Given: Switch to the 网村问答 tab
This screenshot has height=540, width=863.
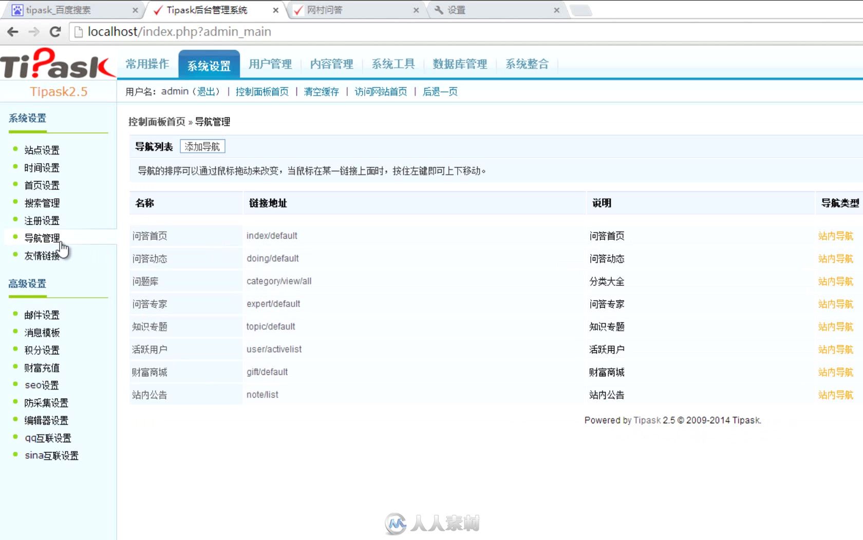Looking at the screenshot, I should pyautogui.click(x=354, y=10).
